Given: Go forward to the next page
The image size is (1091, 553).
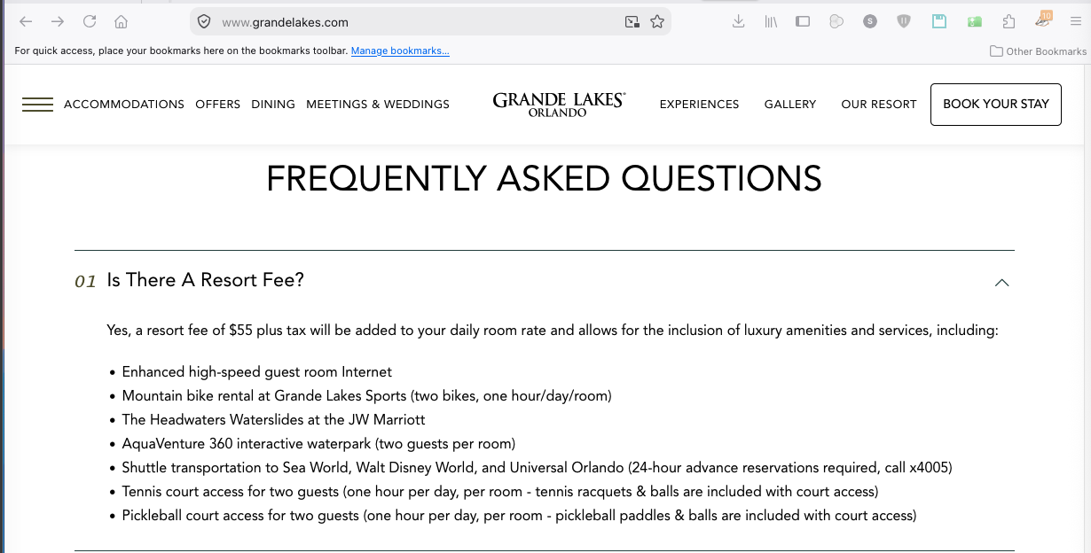Looking at the screenshot, I should coord(58,22).
